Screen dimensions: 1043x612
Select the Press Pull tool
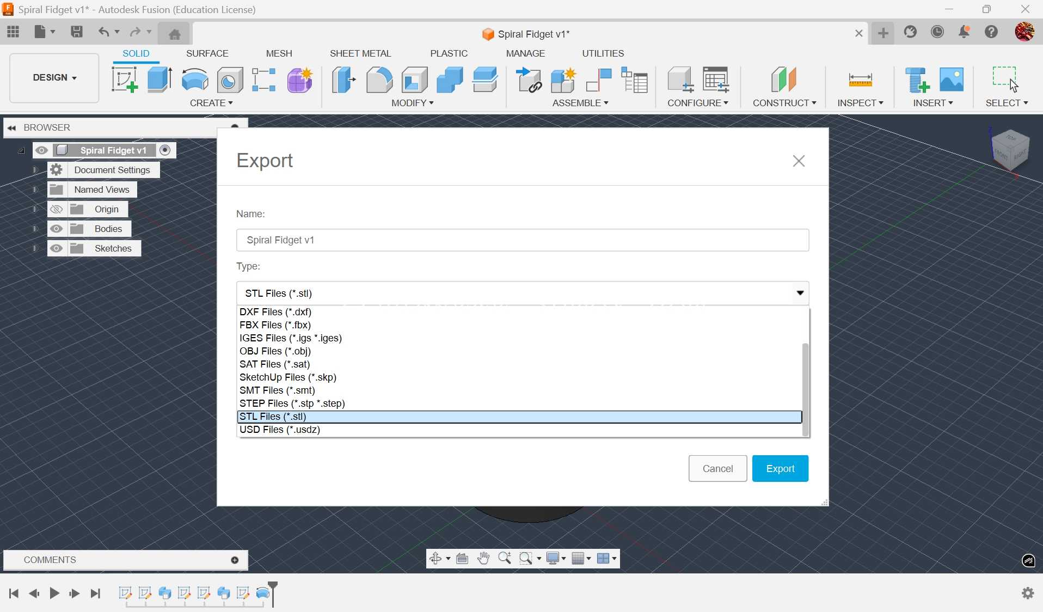[344, 79]
